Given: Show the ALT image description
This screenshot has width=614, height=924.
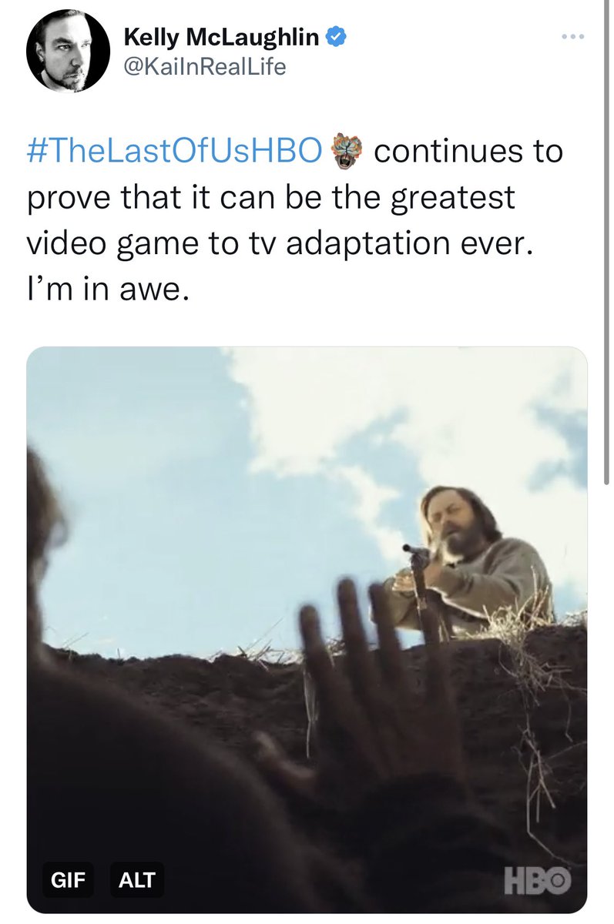Looking at the screenshot, I should 137,879.
